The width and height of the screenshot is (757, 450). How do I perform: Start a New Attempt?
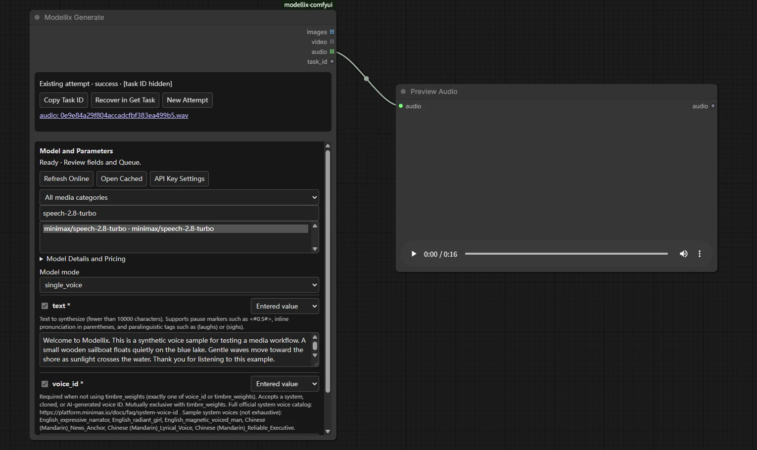click(x=188, y=100)
